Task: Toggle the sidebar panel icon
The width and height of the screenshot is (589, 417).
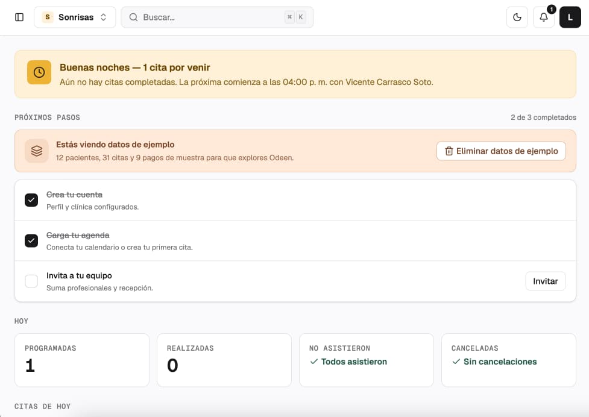Action: 19,17
